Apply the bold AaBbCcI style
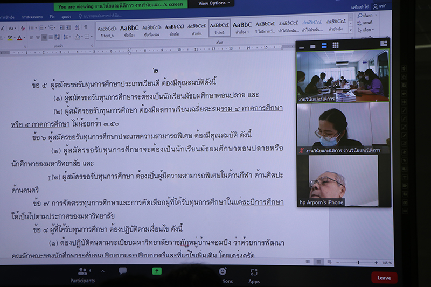Viewport: 431px width, 287px height. coord(174,30)
